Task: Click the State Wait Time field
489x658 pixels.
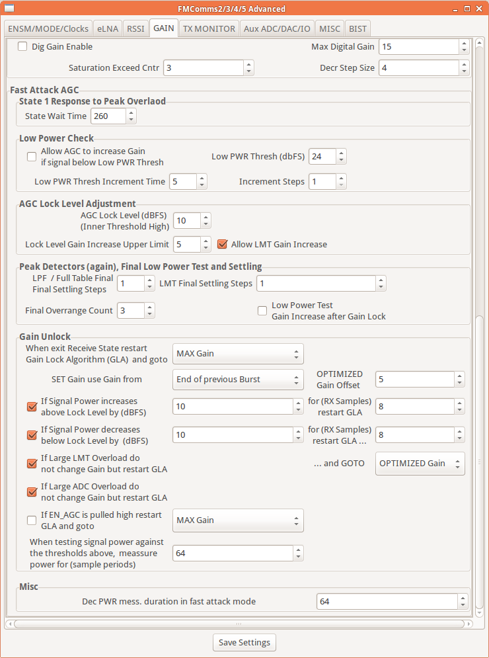Action: (x=108, y=116)
